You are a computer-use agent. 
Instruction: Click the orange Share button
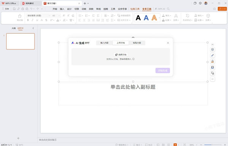[222, 9]
